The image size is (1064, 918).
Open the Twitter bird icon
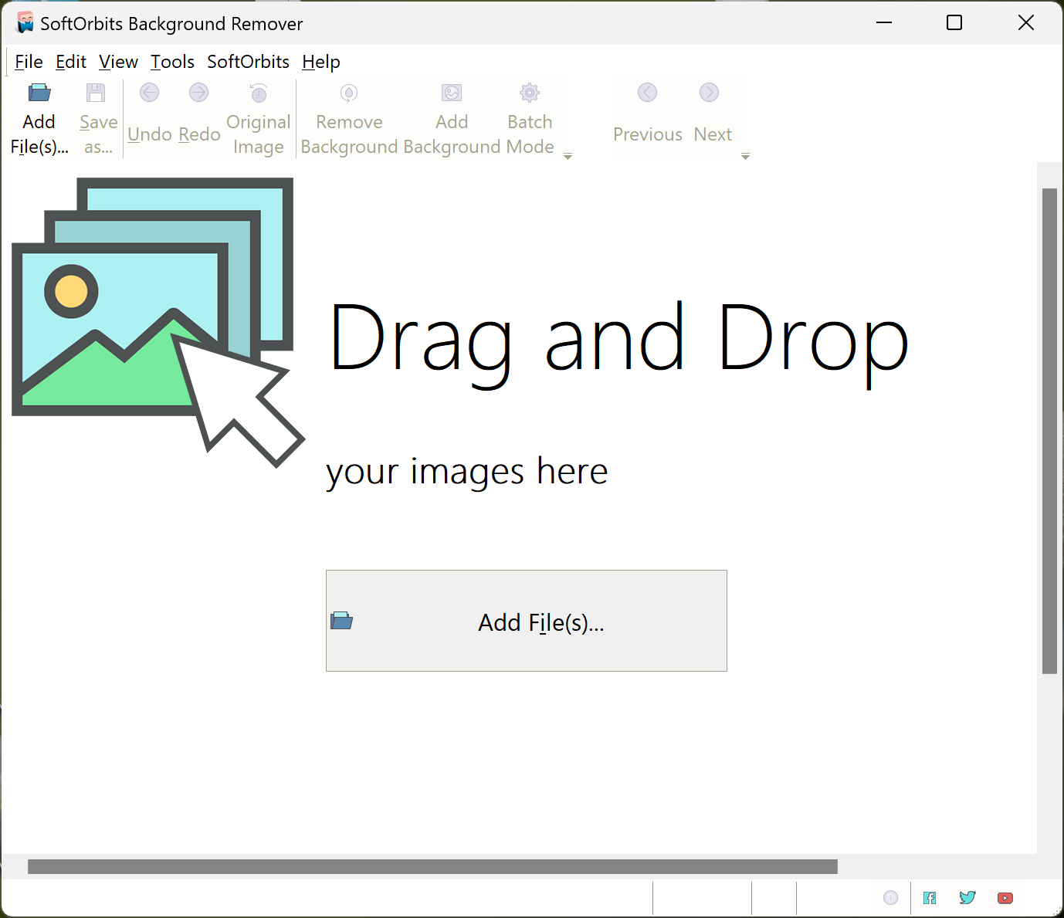tap(967, 898)
